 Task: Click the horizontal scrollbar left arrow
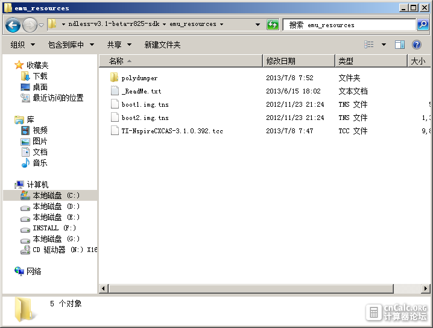point(104,289)
